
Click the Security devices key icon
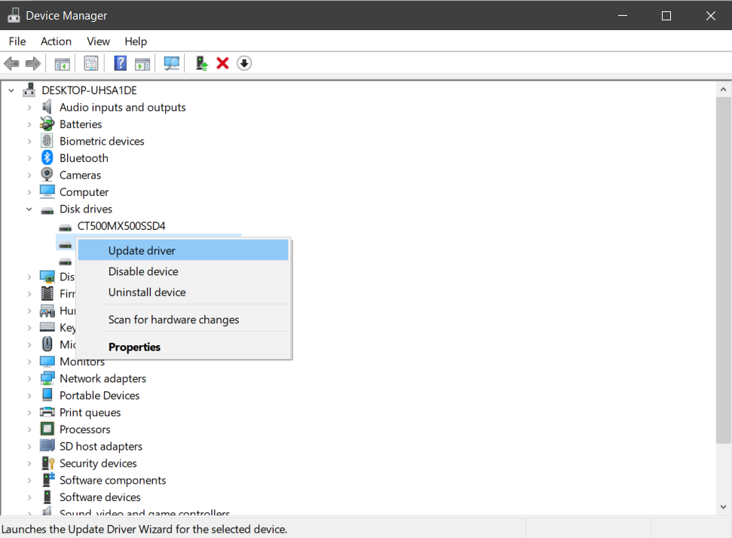[48, 463]
